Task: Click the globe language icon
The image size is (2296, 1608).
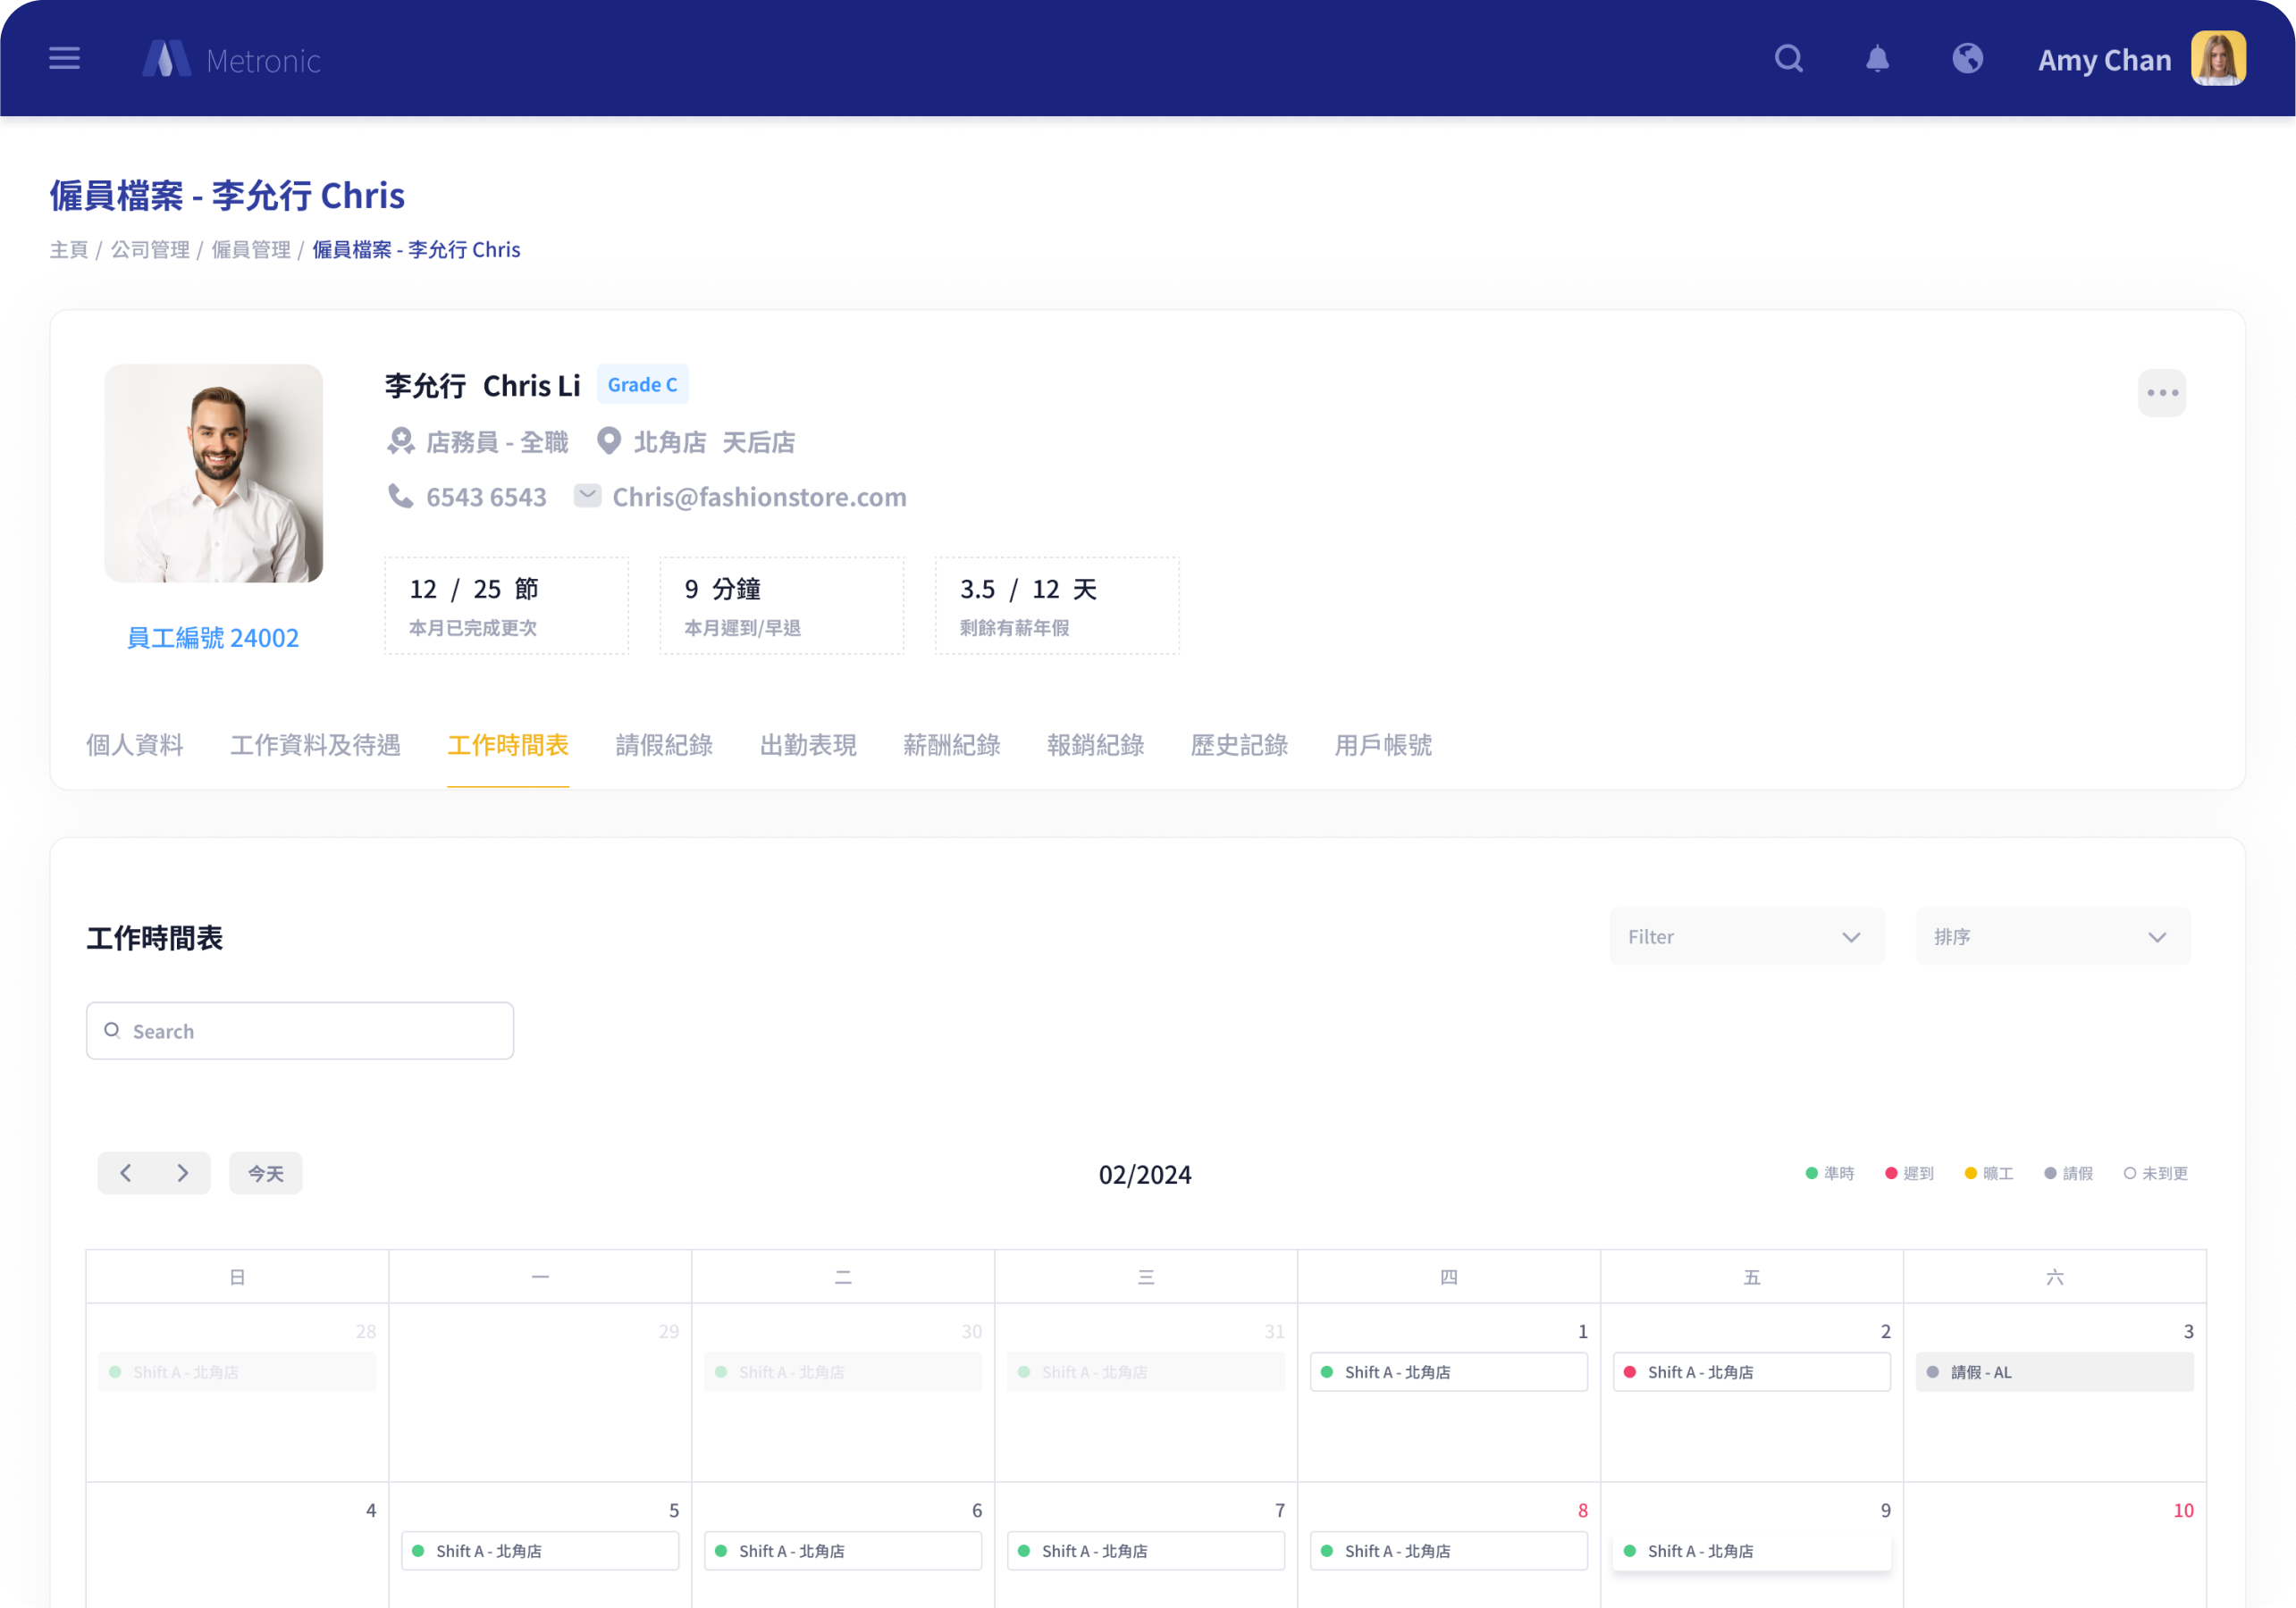Action: (1967, 59)
